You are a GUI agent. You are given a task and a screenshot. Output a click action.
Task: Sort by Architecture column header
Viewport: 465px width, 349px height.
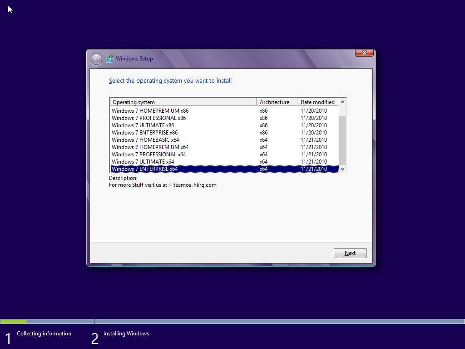click(277, 102)
